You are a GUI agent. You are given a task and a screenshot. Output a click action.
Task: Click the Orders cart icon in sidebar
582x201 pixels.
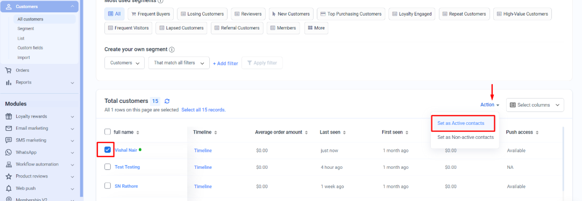(9, 70)
